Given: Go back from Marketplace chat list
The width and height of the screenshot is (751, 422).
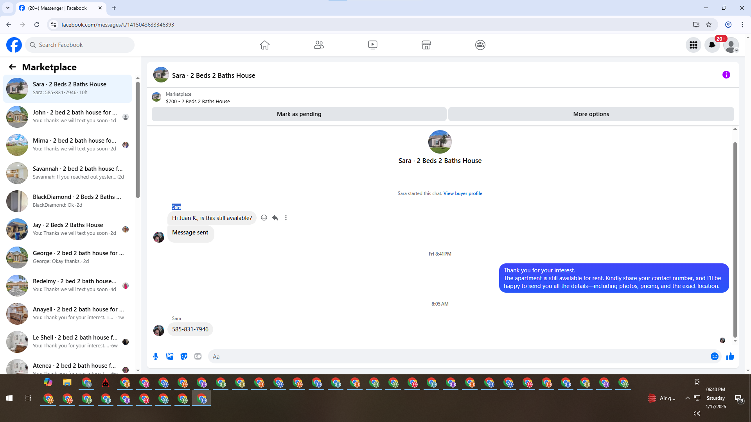Looking at the screenshot, I should click(x=13, y=67).
